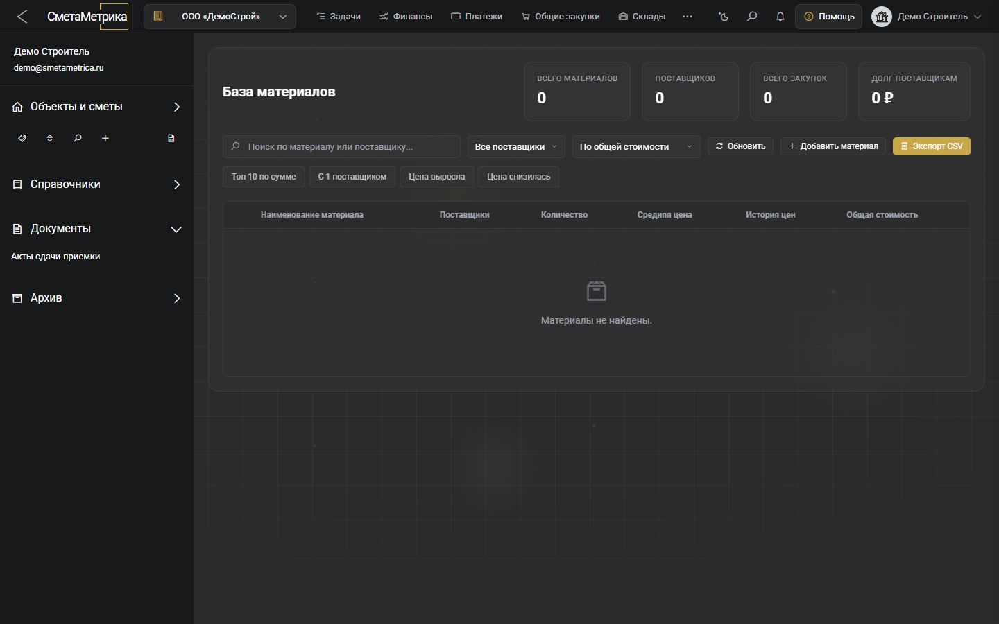The width and height of the screenshot is (999, 624).
Task: Click the Добавить материал button
Action: point(833,146)
